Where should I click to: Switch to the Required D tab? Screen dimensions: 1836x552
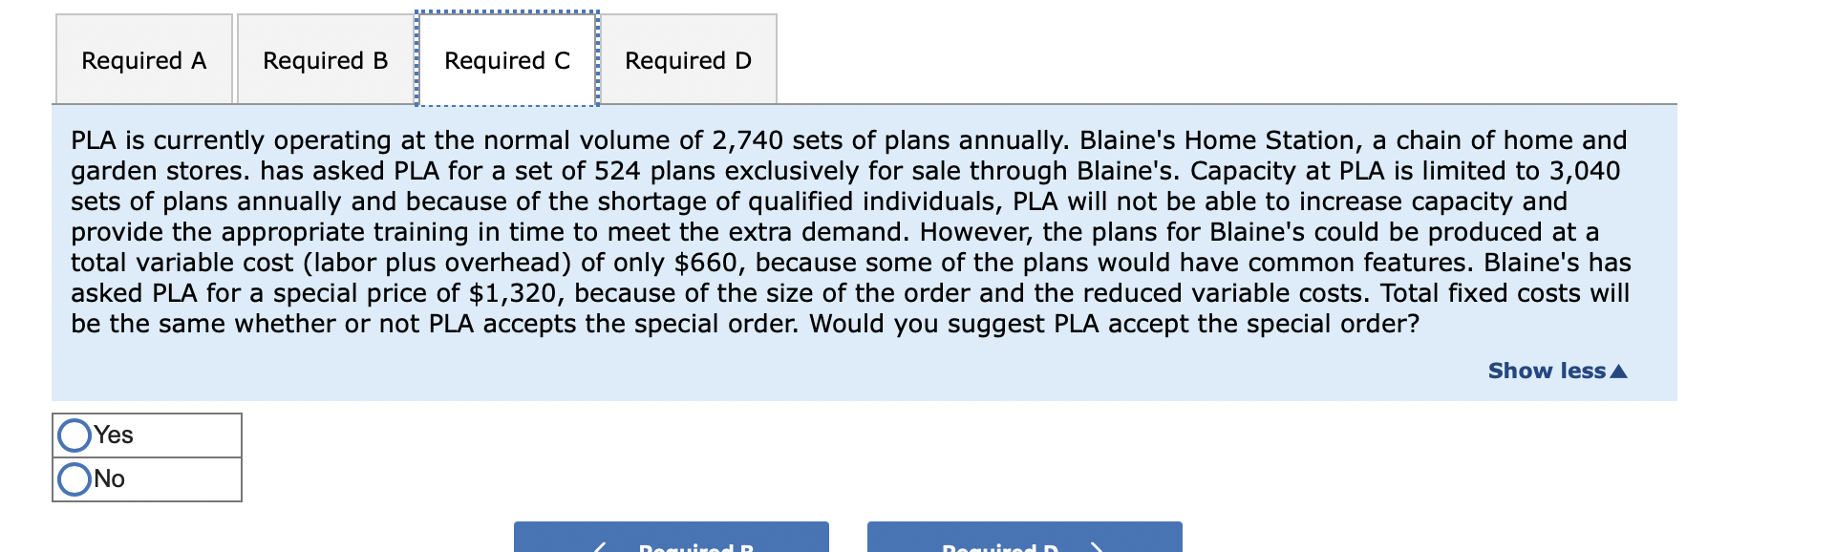pos(688,59)
